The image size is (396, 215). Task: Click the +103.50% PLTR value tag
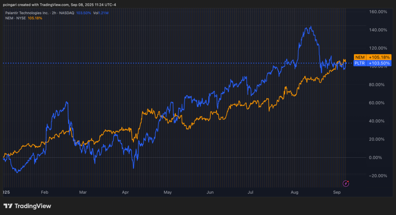click(379, 63)
